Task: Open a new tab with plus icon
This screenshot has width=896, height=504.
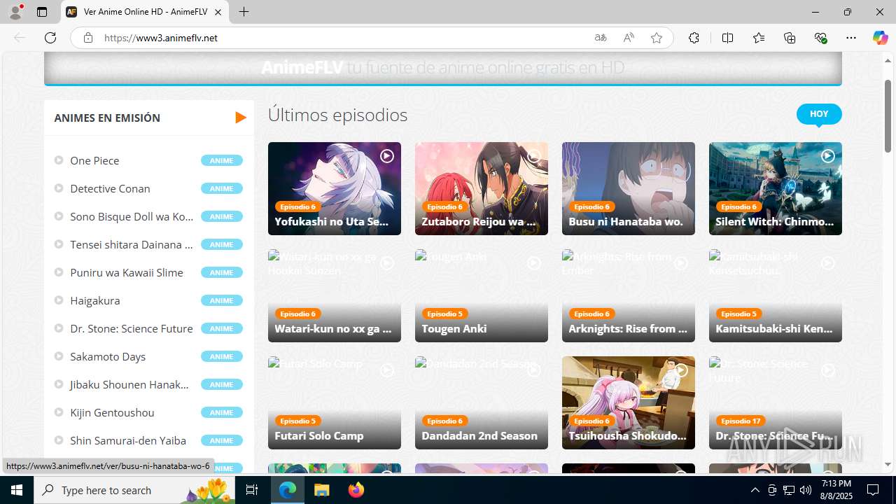Action: coord(244,12)
